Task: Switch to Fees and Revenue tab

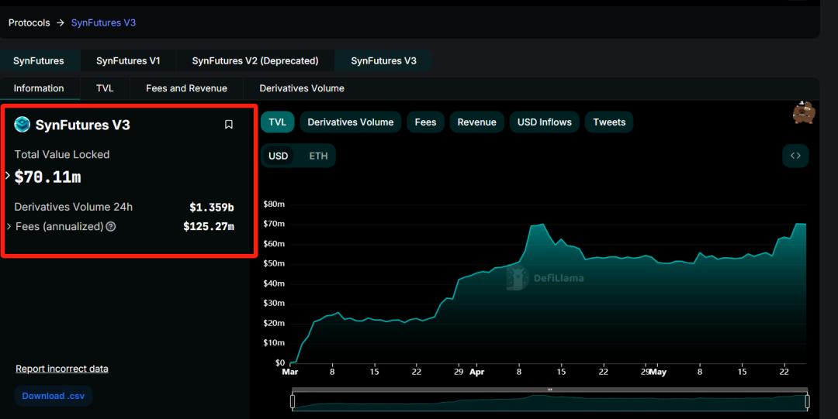Action: [x=186, y=88]
